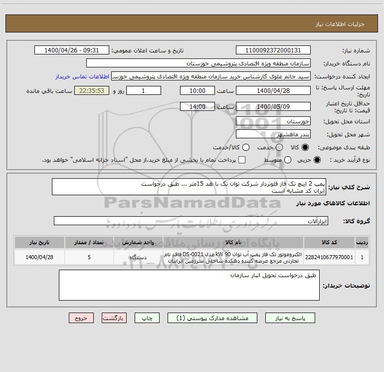
Task: Click the remaining time 22:35:53 field
Action: (92, 90)
